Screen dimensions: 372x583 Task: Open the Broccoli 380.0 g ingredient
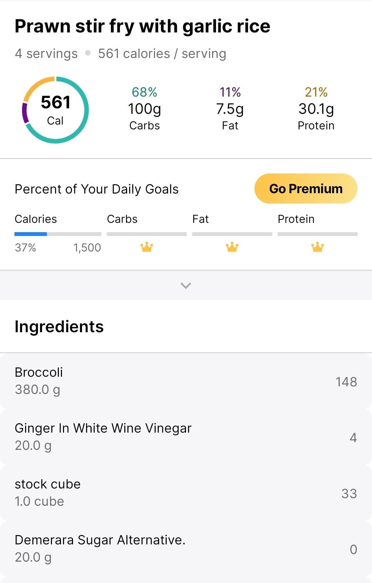(x=186, y=381)
